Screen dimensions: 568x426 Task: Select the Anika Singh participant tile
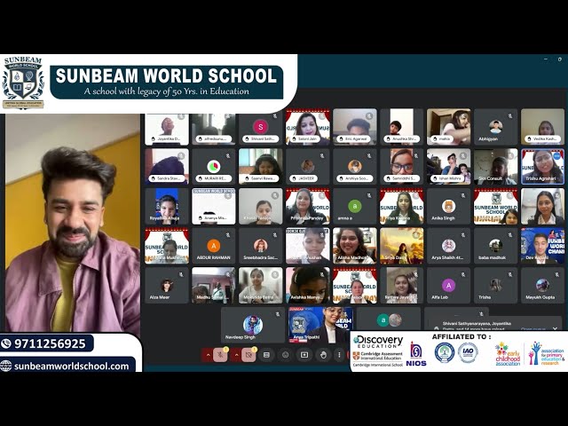pos(448,206)
